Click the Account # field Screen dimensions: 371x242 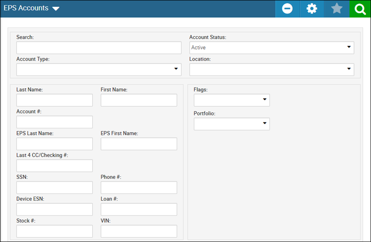pyautogui.click(x=54, y=122)
